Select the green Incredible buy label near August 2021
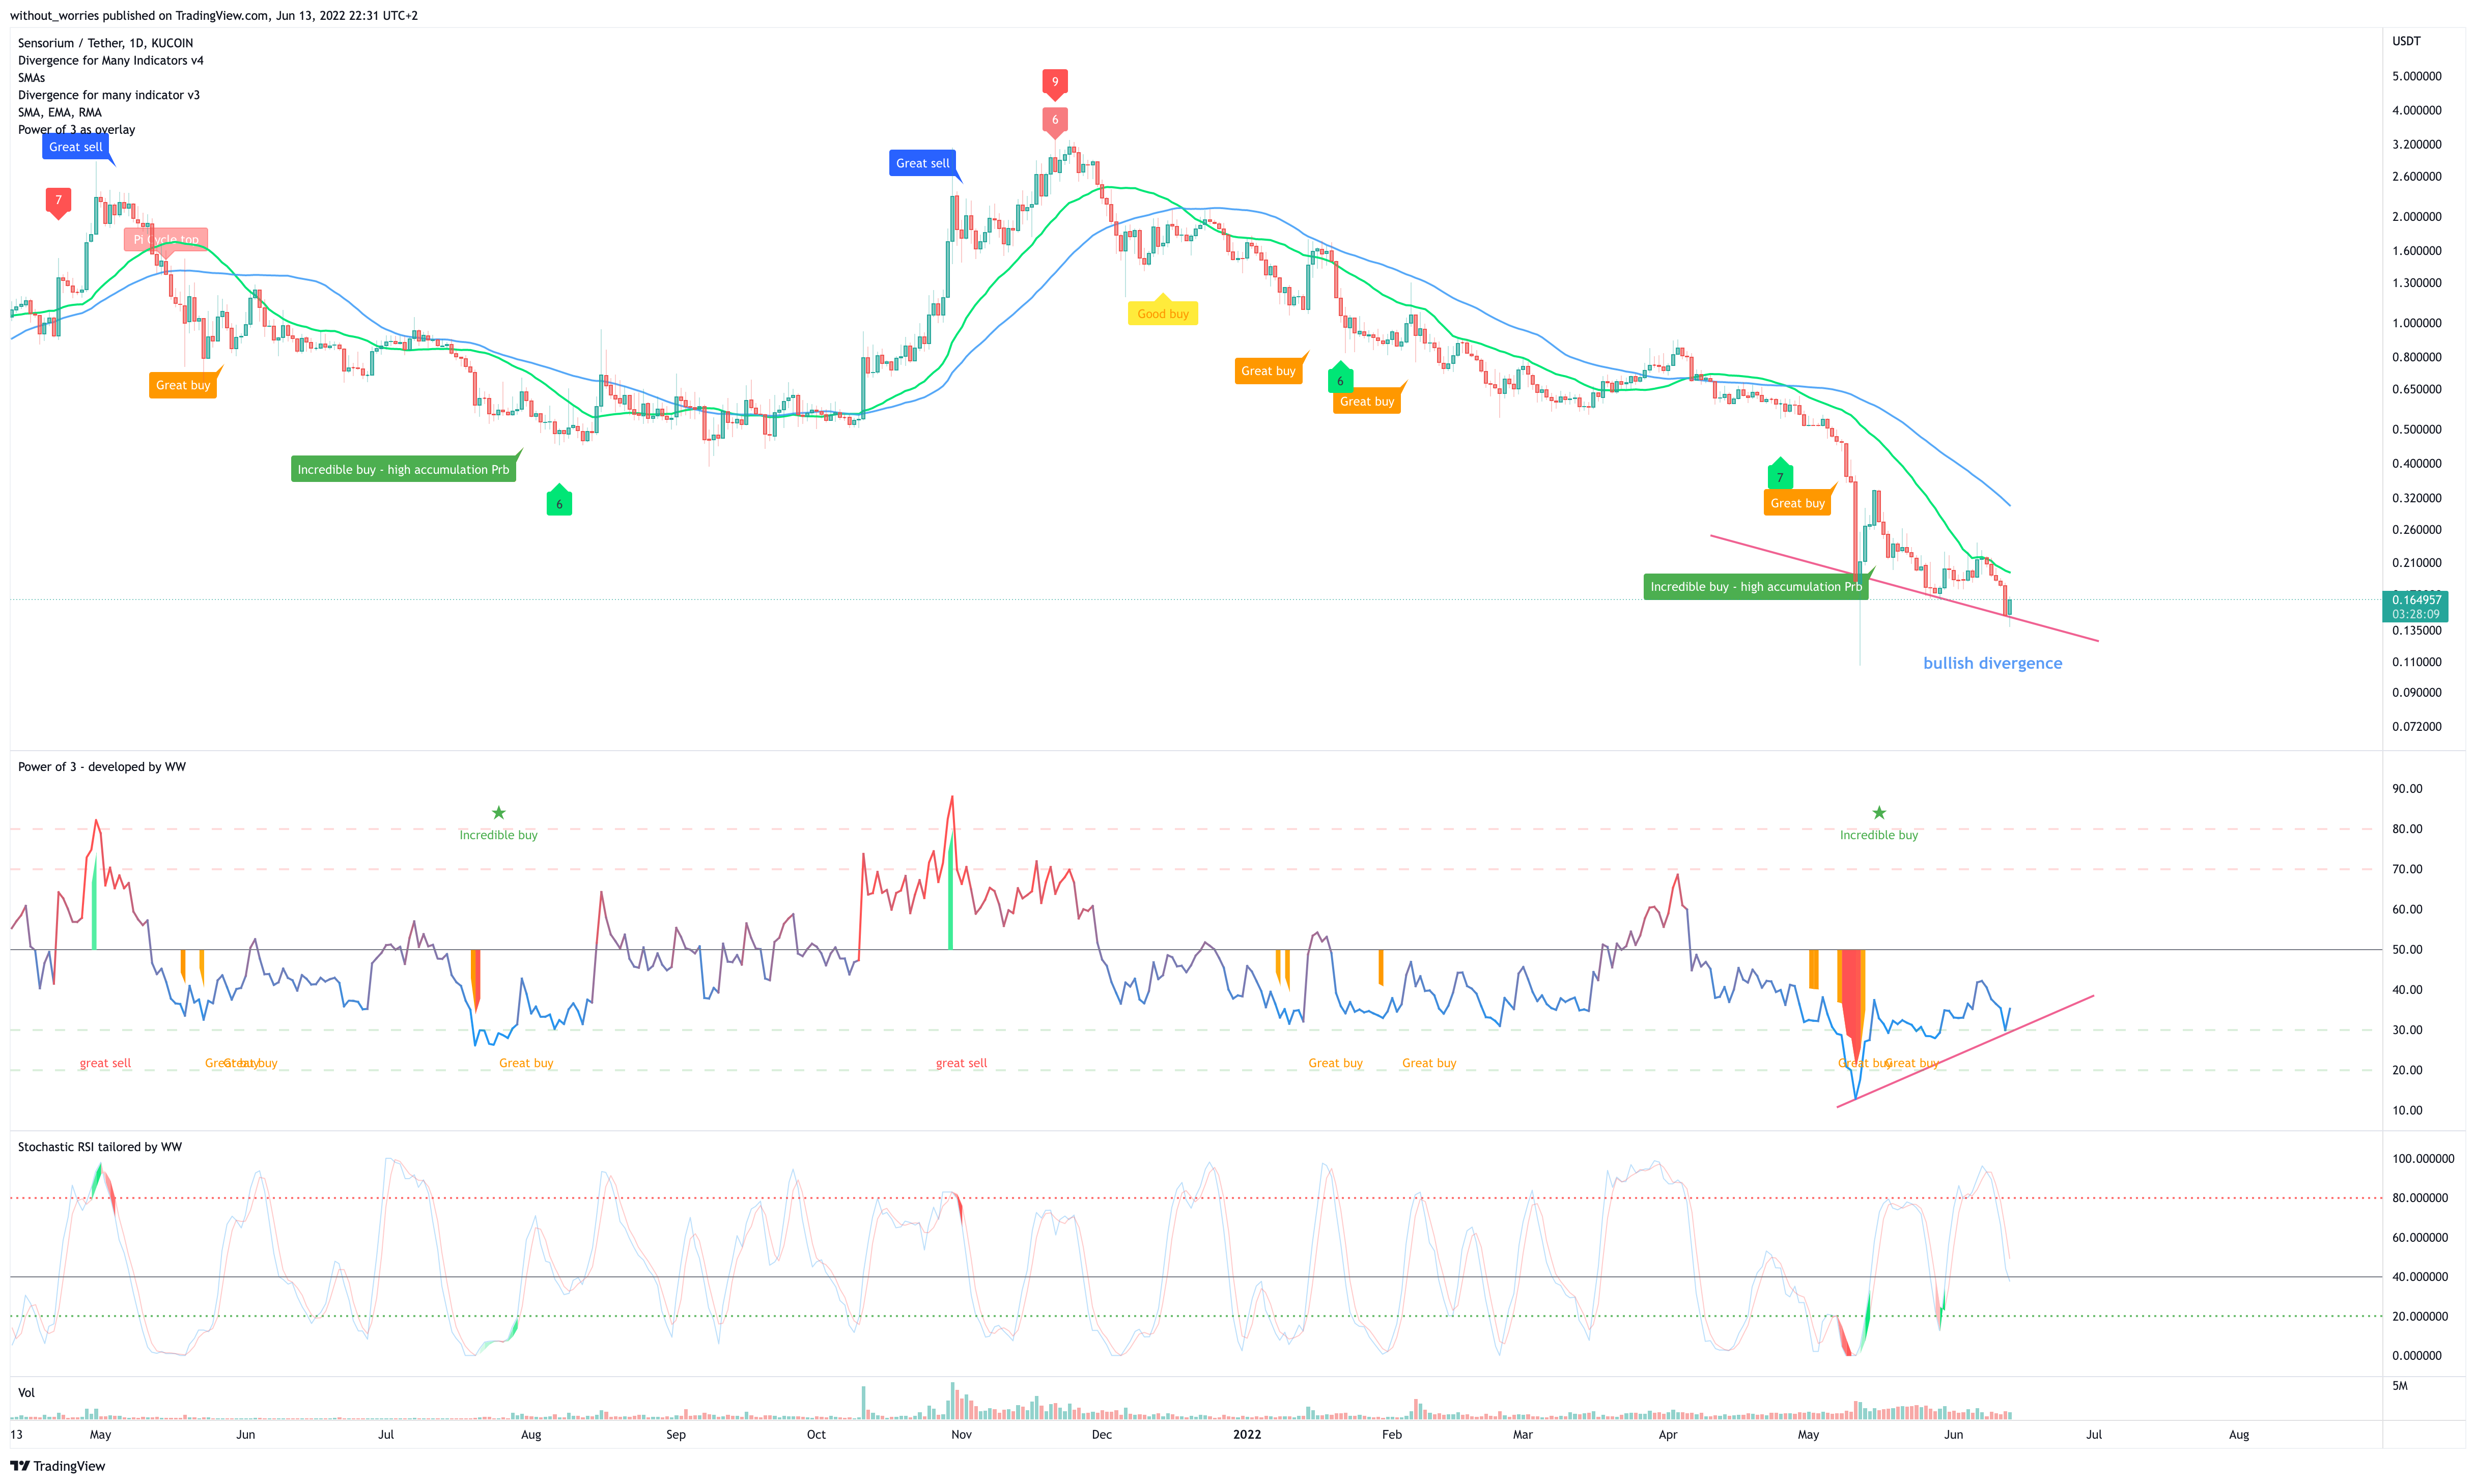2476x1484 pixels. pyautogui.click(x=403, y=469)
